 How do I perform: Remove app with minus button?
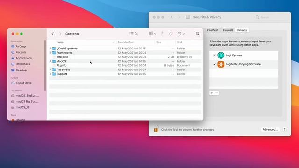click(217, 93)
